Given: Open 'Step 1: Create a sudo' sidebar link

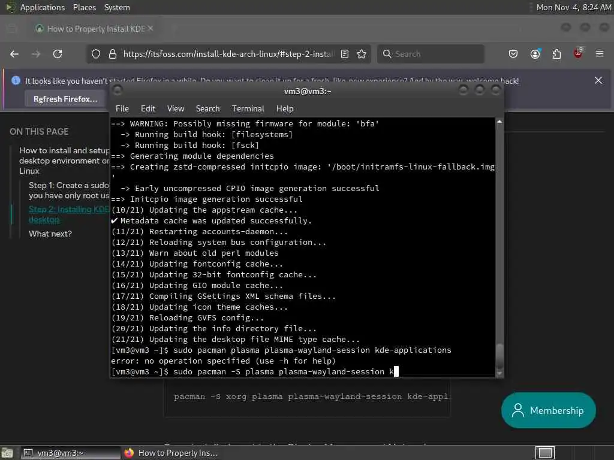Looking at the screenshot, I should 68,190.
